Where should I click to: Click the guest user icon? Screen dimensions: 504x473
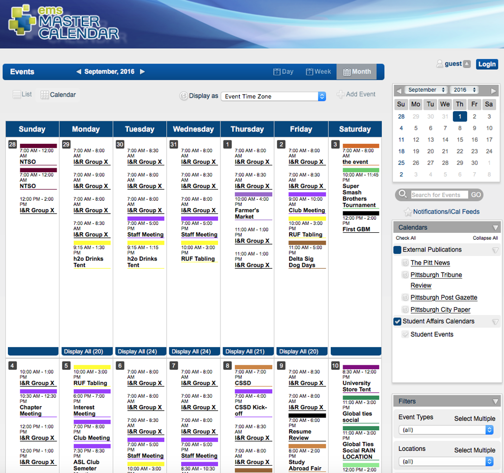(440, 63)
